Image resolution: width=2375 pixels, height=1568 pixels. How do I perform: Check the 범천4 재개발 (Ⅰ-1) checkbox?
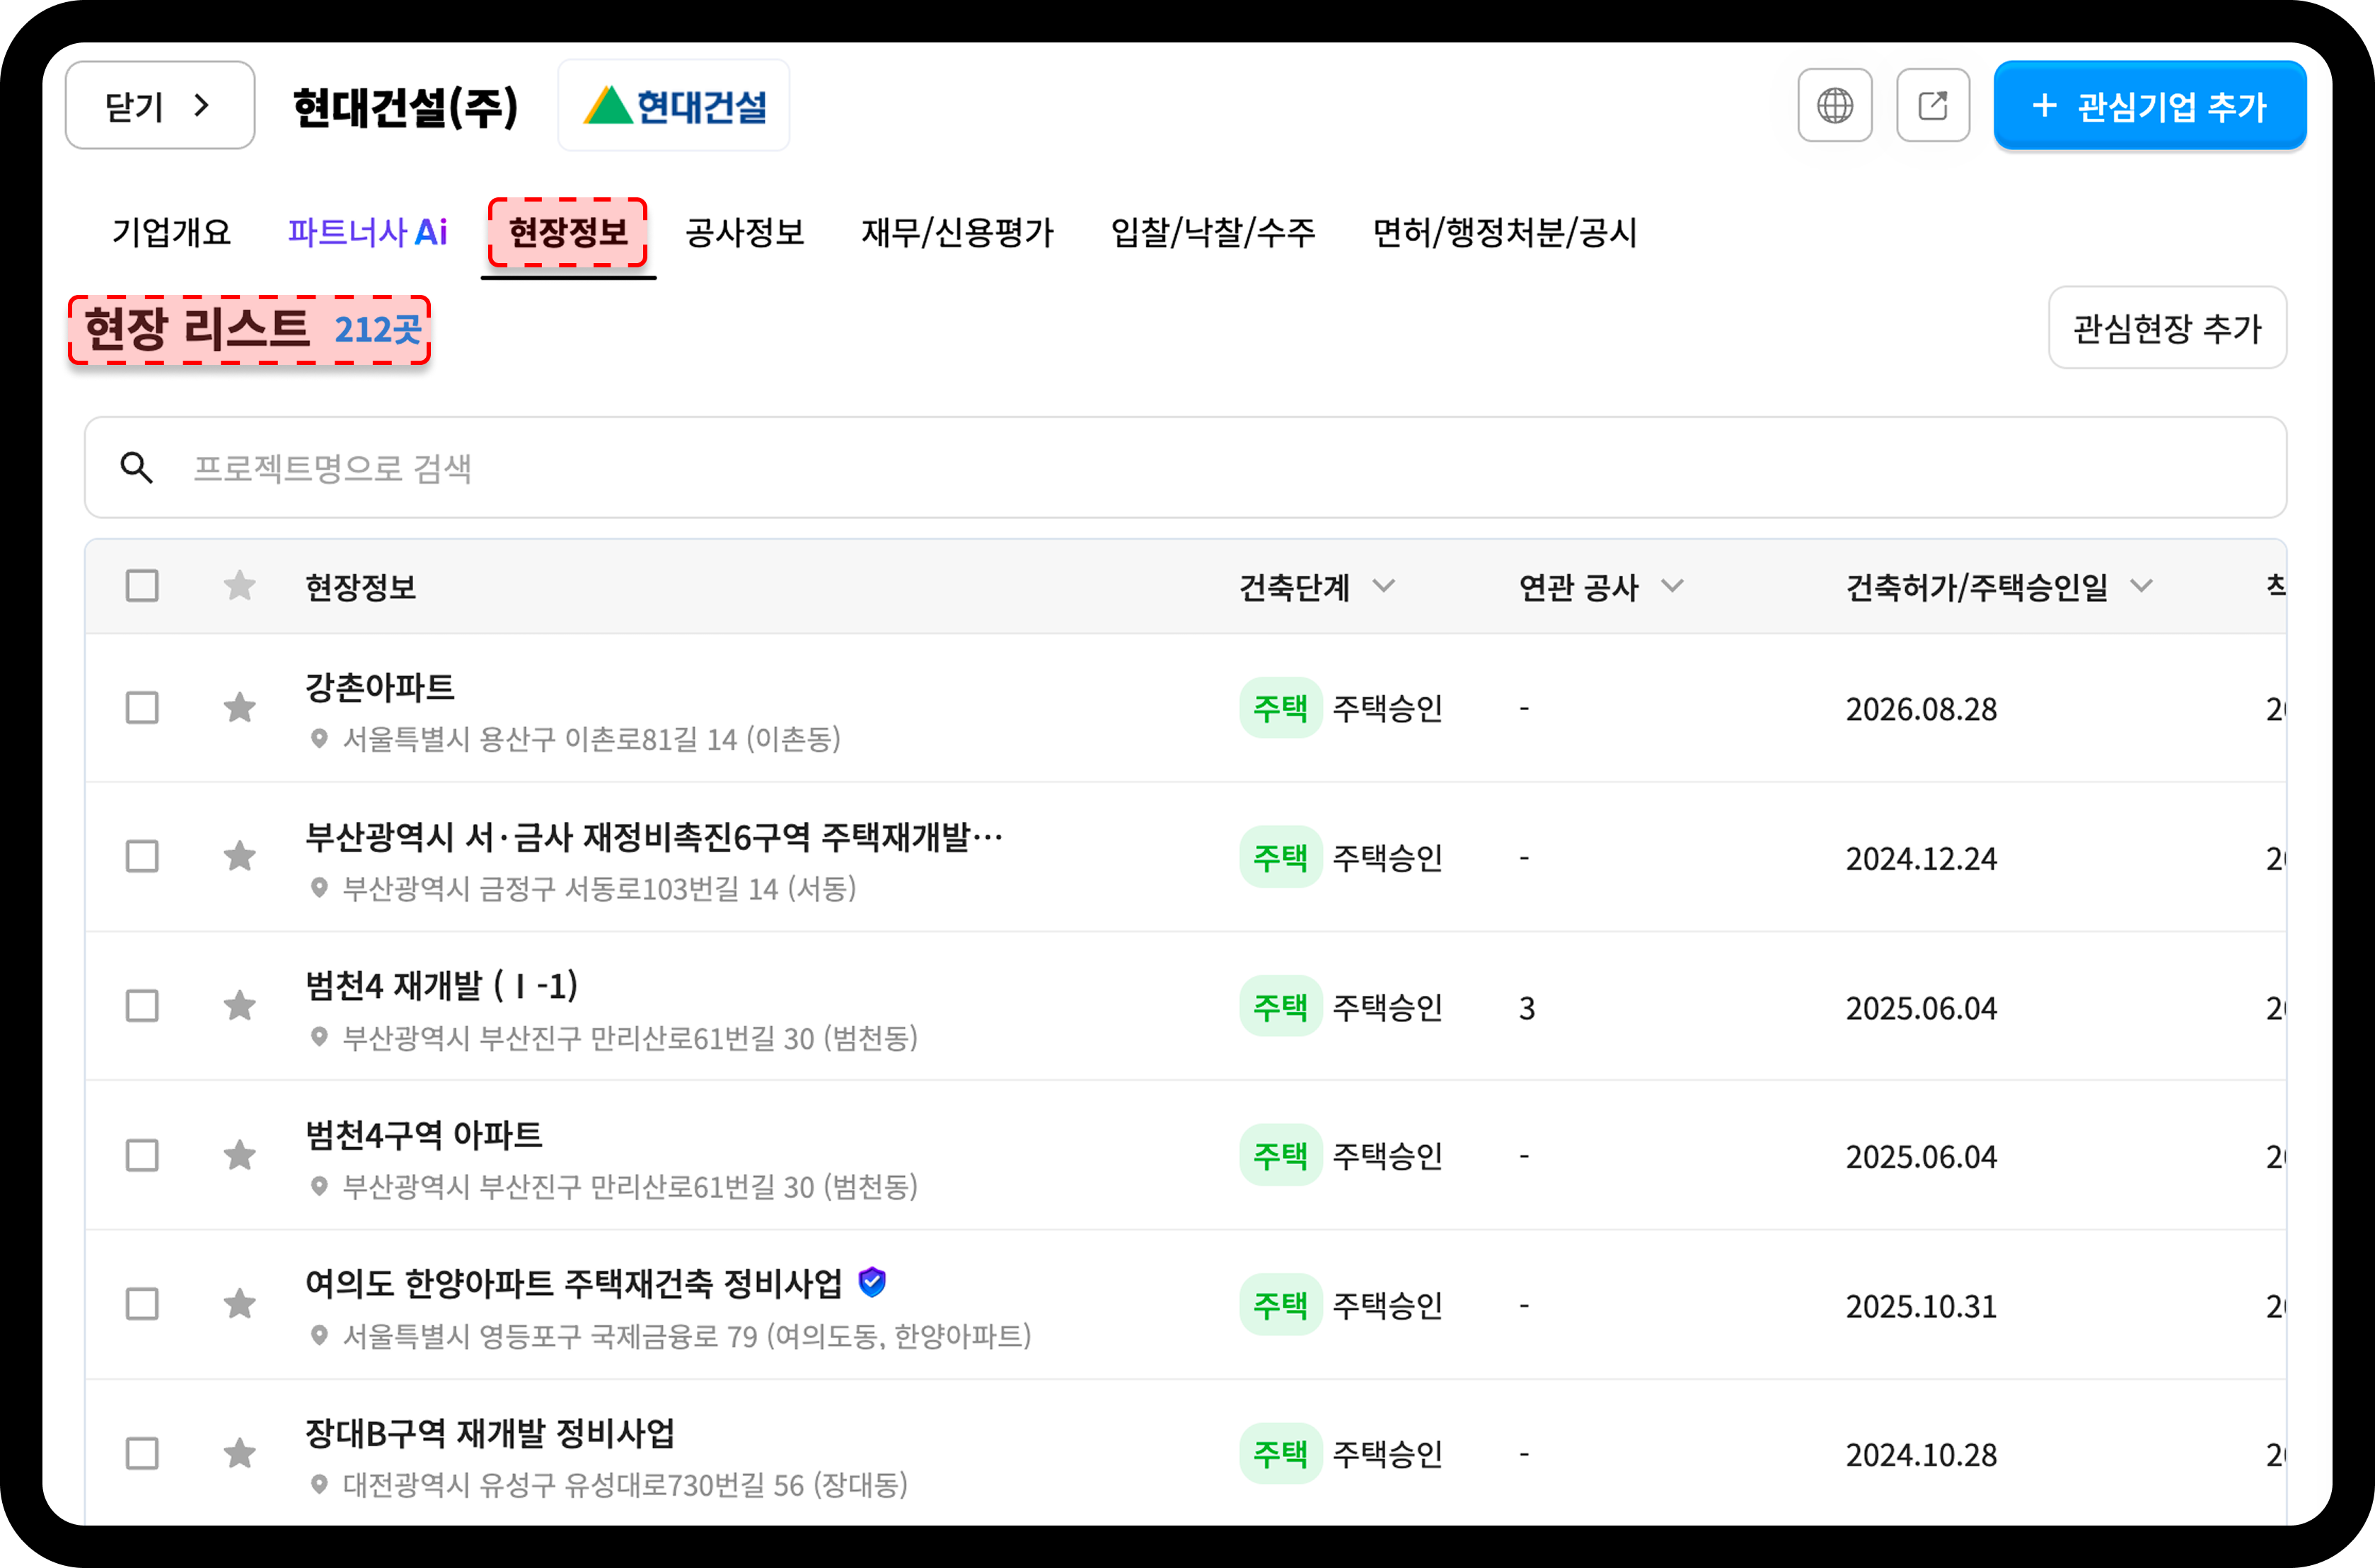pyautogui.click(x=142, y=1005)
